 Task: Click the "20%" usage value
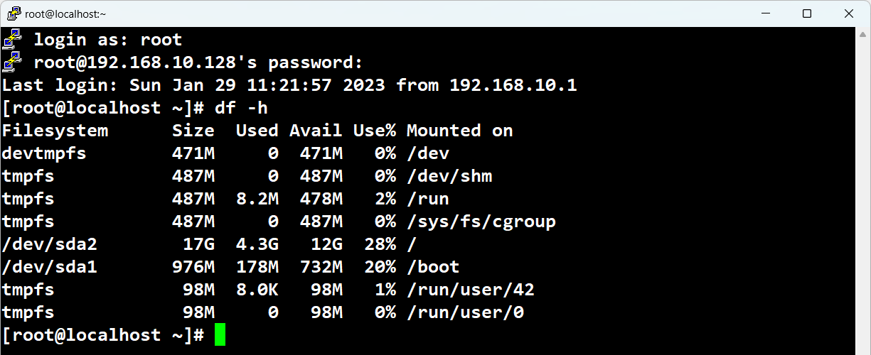(x=380, y=267)
